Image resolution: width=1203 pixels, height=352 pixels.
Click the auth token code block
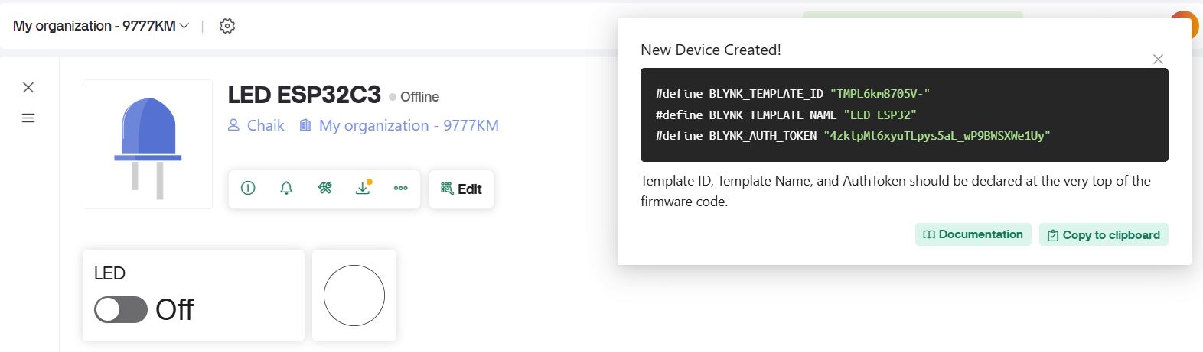(905, 115)
